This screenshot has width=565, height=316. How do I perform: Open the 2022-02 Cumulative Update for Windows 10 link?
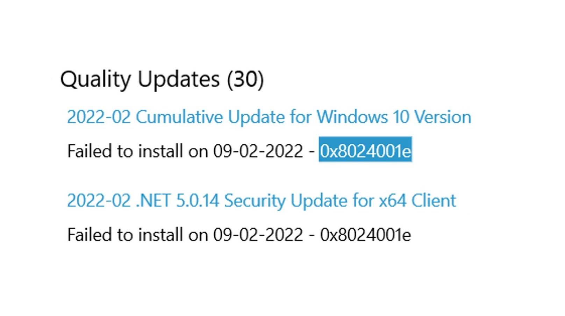[x=269, y=117]
